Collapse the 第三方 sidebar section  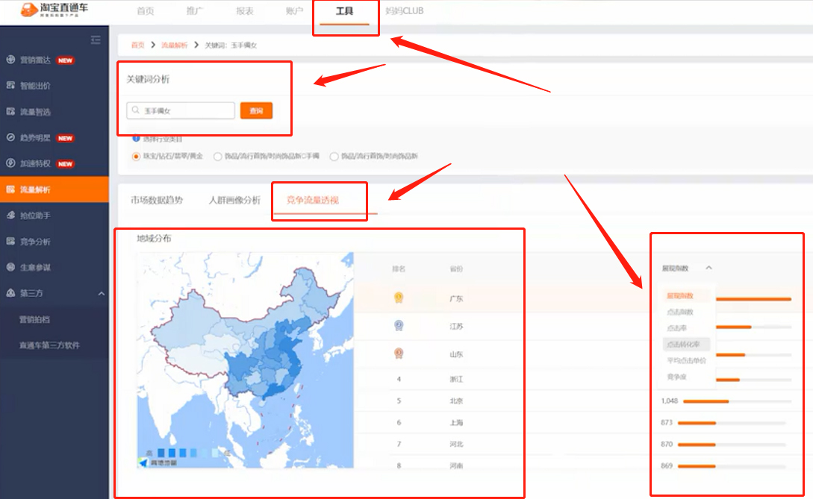(101, 294)
